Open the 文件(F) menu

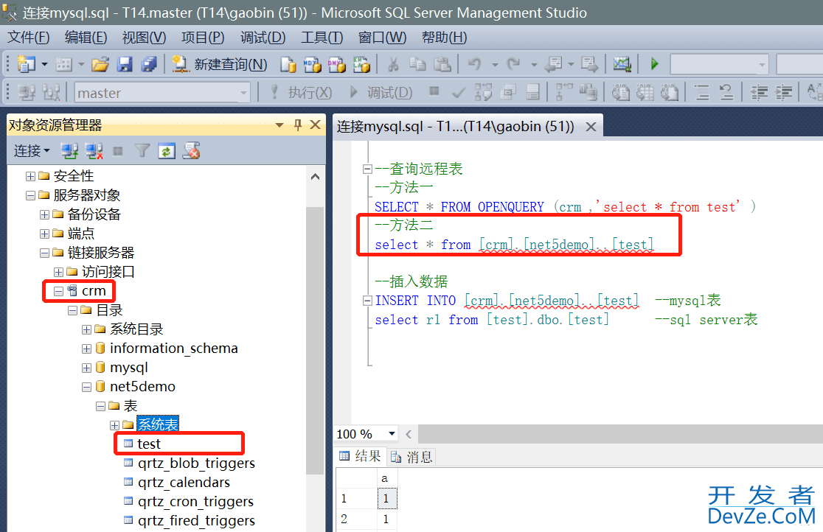tap(28, 38)
